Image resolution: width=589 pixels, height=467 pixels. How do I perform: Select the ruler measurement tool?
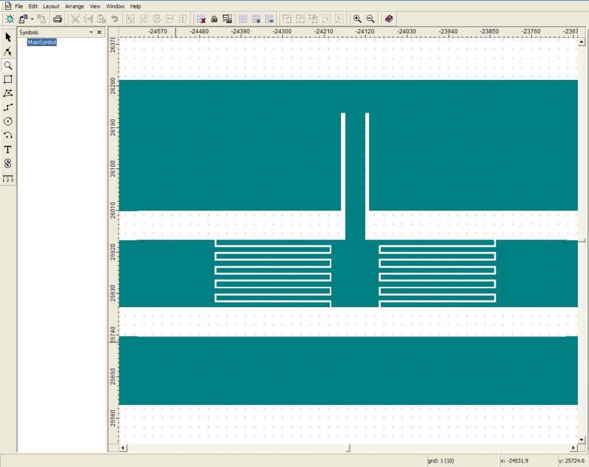8,178
